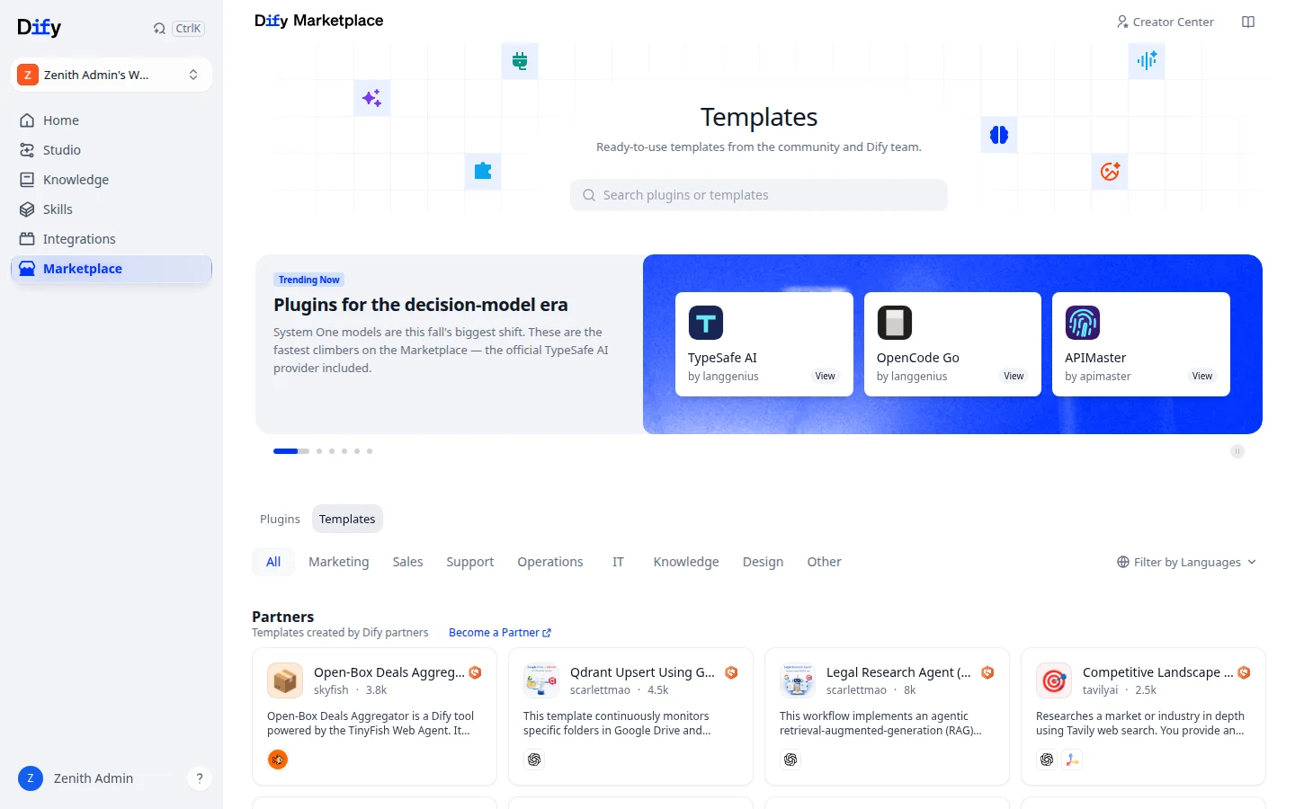The height and width of the screenshot is (809, 1295).
Task: Open the Filter by Languages dropdown
Action: (1186, 562)
